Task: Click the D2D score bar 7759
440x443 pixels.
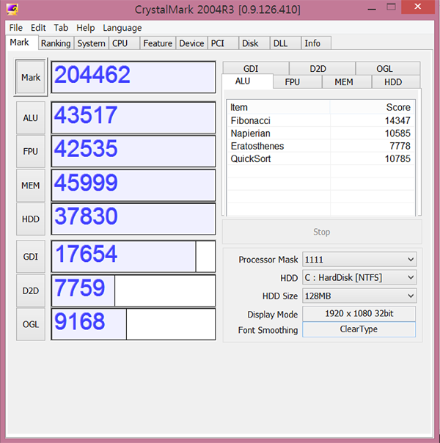Action: point(133,290)
